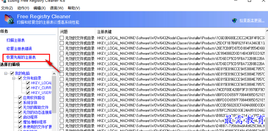Select 恢复先前的注册表 task
This screenshot has height=131, width=268.
21,58
